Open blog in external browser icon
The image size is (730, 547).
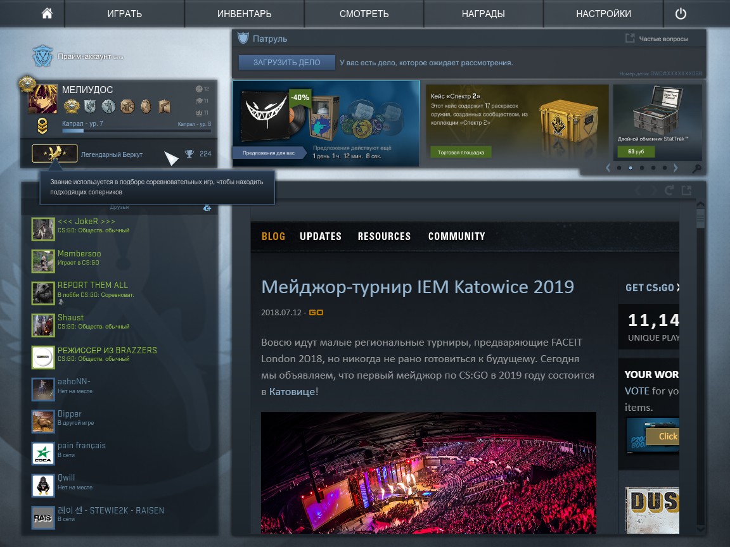(687, 190)
